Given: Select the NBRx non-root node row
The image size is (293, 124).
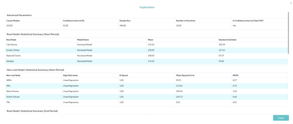Looking at the screenshot, I should [x=147, y=80].
